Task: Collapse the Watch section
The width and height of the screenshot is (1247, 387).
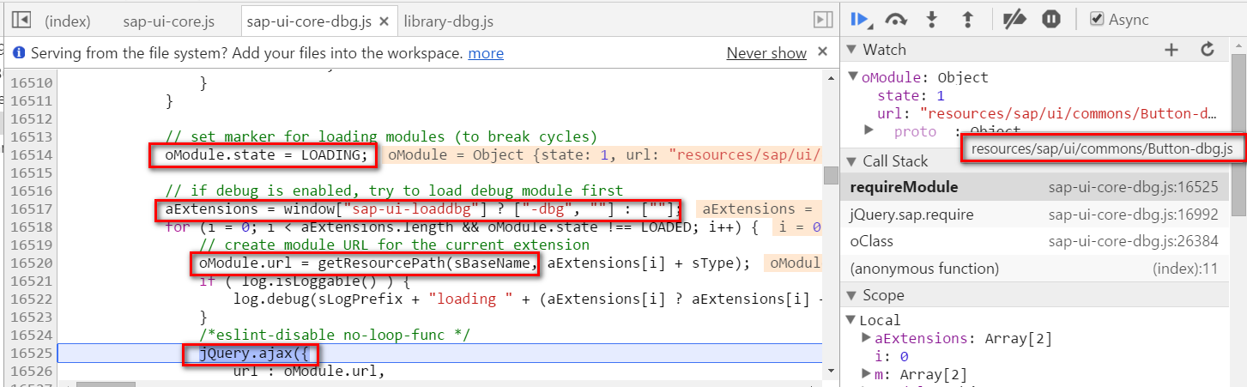Action: coord(852,50)
